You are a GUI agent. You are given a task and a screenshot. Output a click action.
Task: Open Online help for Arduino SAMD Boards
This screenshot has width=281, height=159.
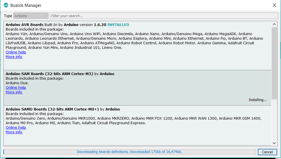point(16,127)
